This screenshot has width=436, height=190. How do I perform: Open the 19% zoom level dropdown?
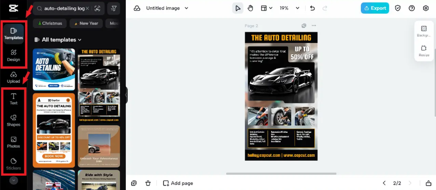click(x=289, y=8)
